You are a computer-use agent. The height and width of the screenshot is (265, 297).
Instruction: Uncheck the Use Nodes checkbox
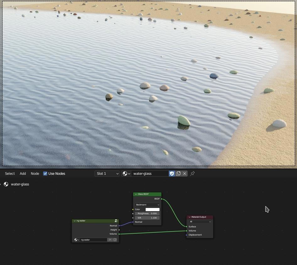point(45,174)
